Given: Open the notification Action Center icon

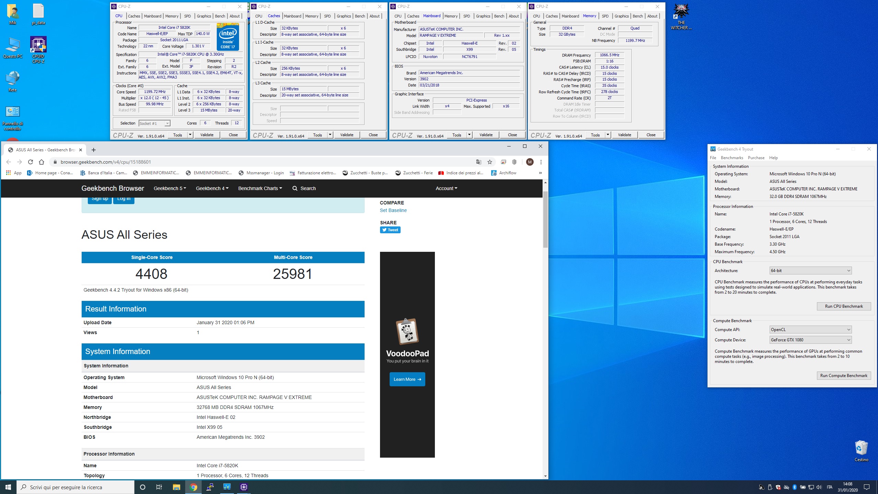Looking at the screenshot, I should (x=867, y=487).
